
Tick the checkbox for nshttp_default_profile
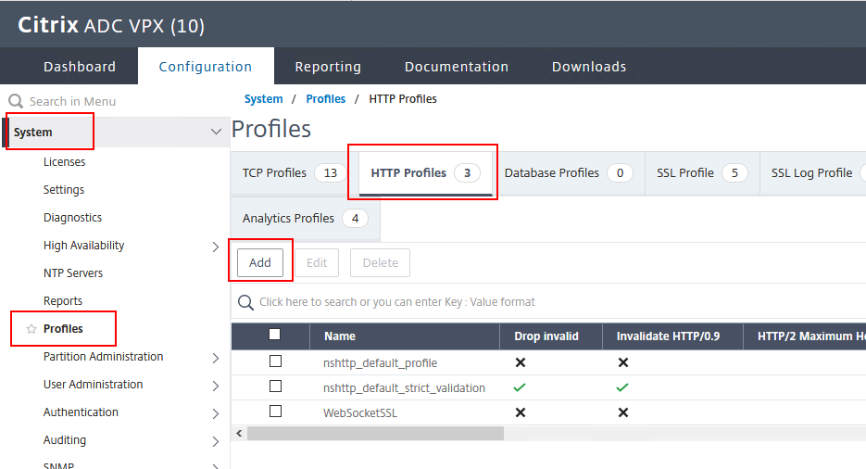[275, 361]
